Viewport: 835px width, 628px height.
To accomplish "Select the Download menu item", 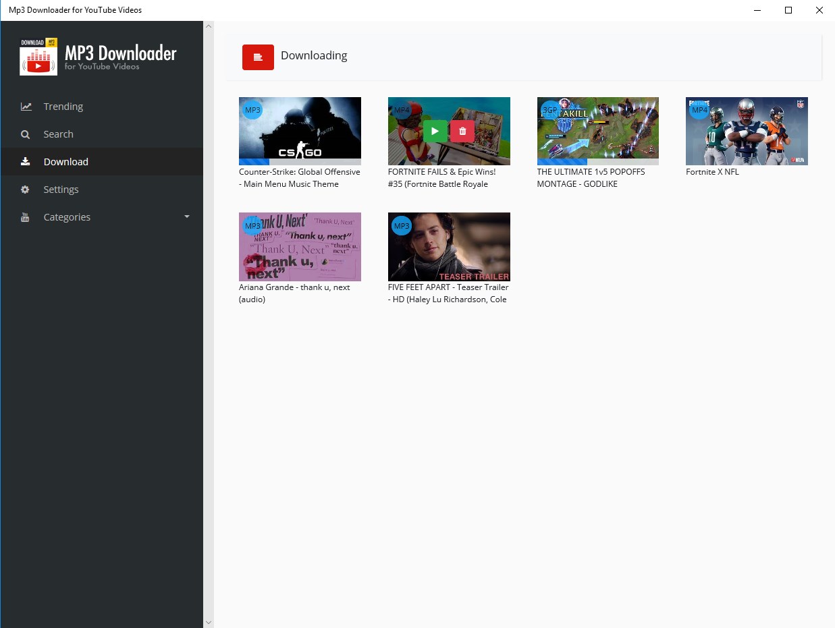I will point(101,162).
